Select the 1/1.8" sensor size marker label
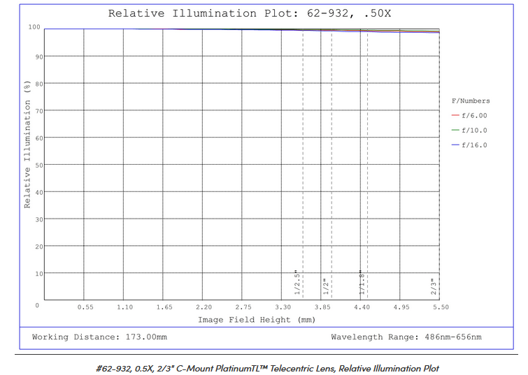528x375 pixels. tap(362, 284)
